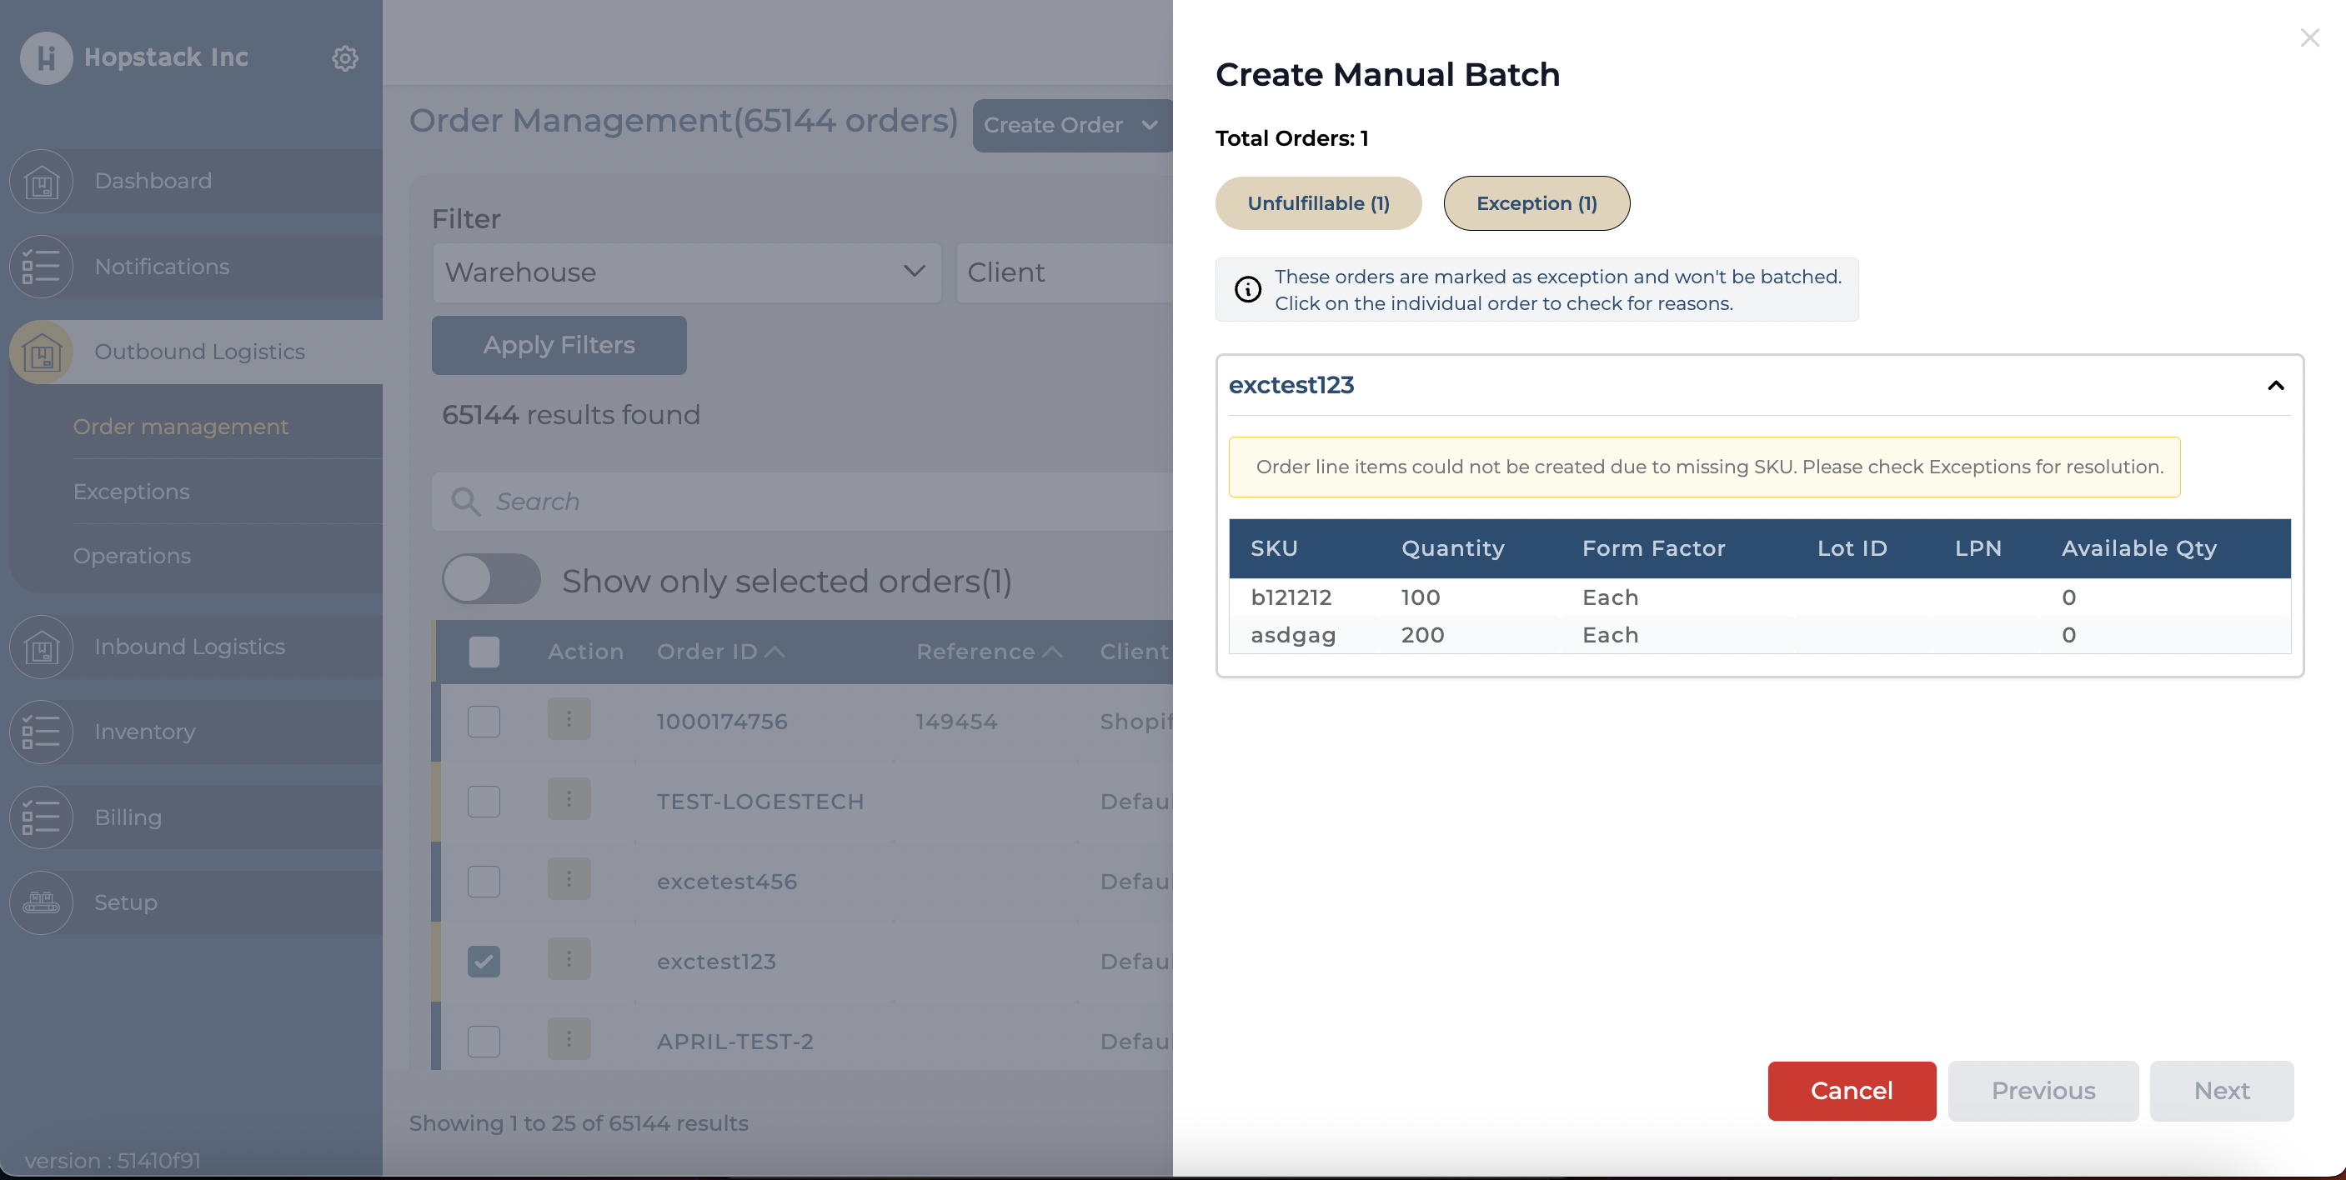Click the Setup navigation icon
The width and height of the screenshot is (2346, 1180).
pyautogui.click(x=43, y=900)
